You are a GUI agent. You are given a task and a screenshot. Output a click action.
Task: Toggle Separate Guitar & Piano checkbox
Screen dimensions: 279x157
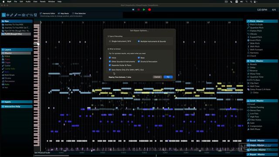tap(110, 65)
